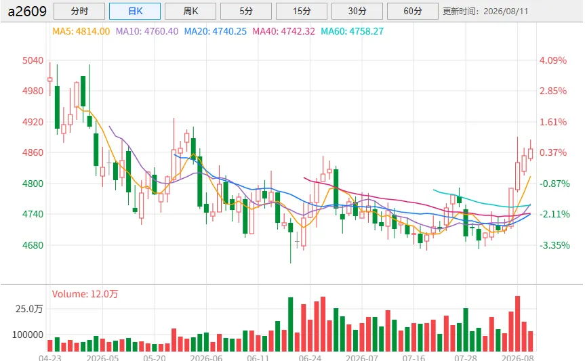The height and width of the screenshot is (361, 585).
Task: Click the 5040 price axis label
Action: (x=33, y=60)
